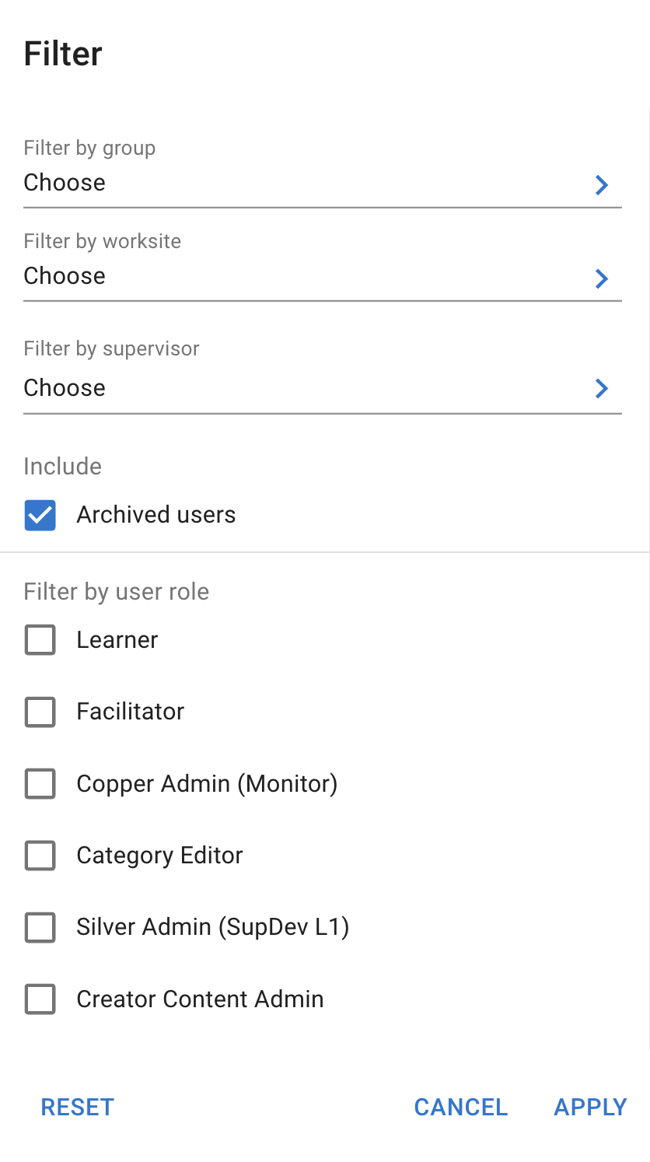Enable the Facilitator role checkbox
This screenshot has width=650, height=1162.
pos(40,712)
